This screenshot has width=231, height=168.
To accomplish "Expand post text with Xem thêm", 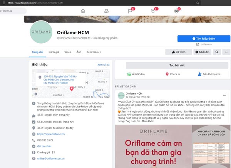I will (x=148, y=121).
